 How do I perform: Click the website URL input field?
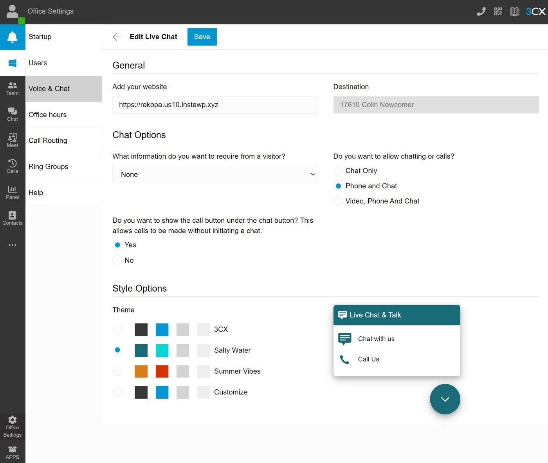click(215, 105)
